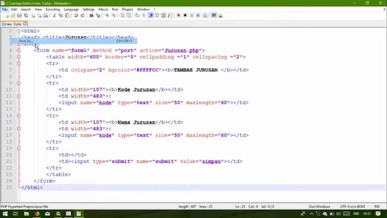Open File Explorer from the taskbar
Image resolution: width=387 pixels, height=218 pixels.
(x=27, y=214)
